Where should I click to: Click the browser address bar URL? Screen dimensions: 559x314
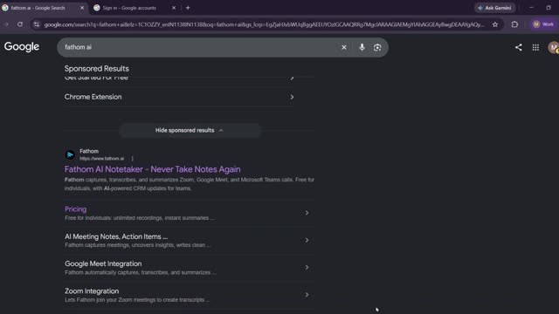[x=264, y=24]
